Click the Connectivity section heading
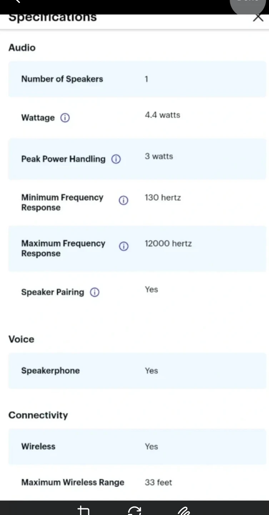The width and height of the screenshot is (269, 515). tap(38, 415)
